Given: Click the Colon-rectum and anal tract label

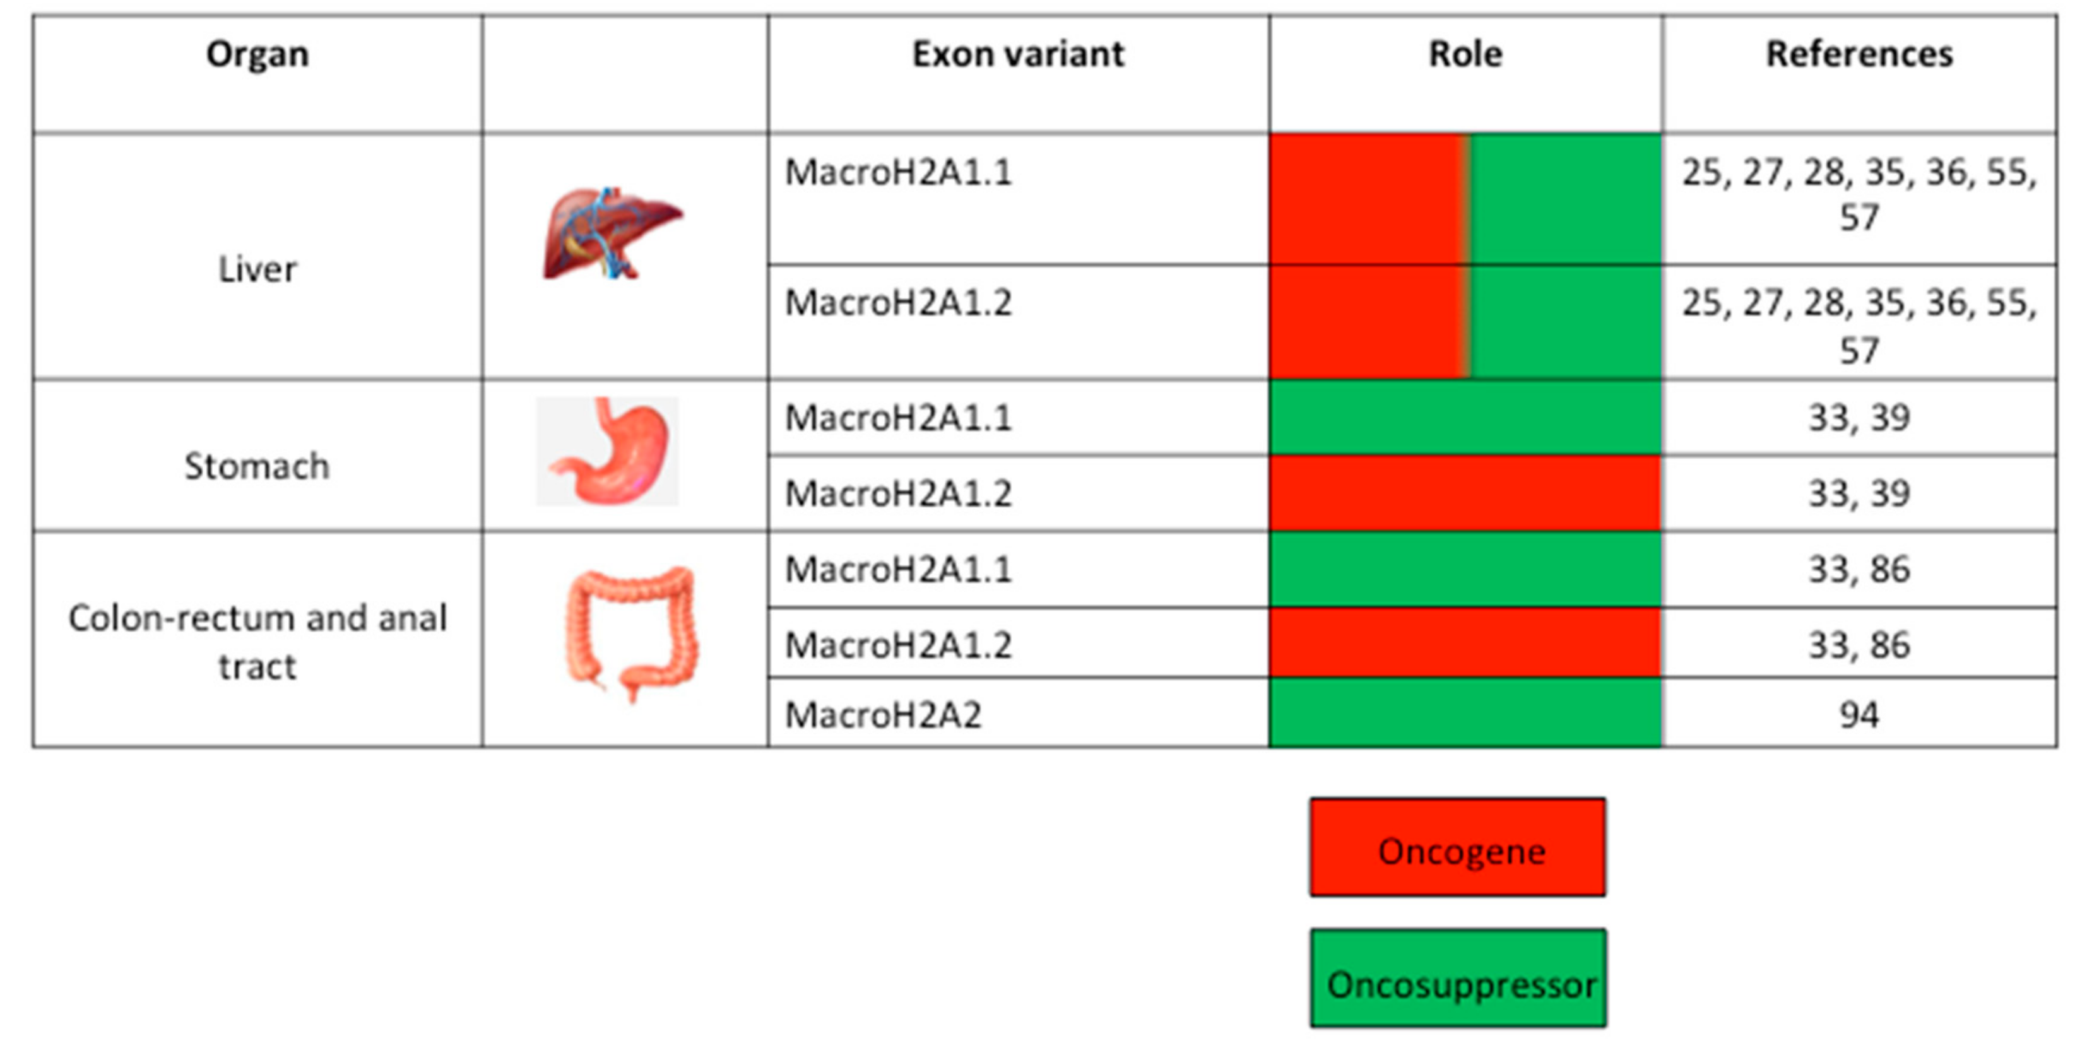Looking at the screenshot, I should [257, 642].
